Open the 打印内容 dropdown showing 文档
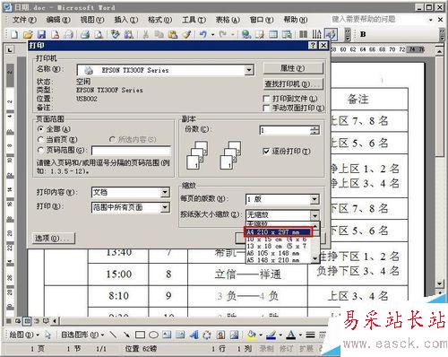 (165, 192)
